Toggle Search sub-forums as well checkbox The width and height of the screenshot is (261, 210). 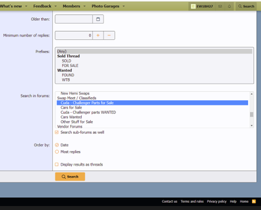tap(57, 132)
